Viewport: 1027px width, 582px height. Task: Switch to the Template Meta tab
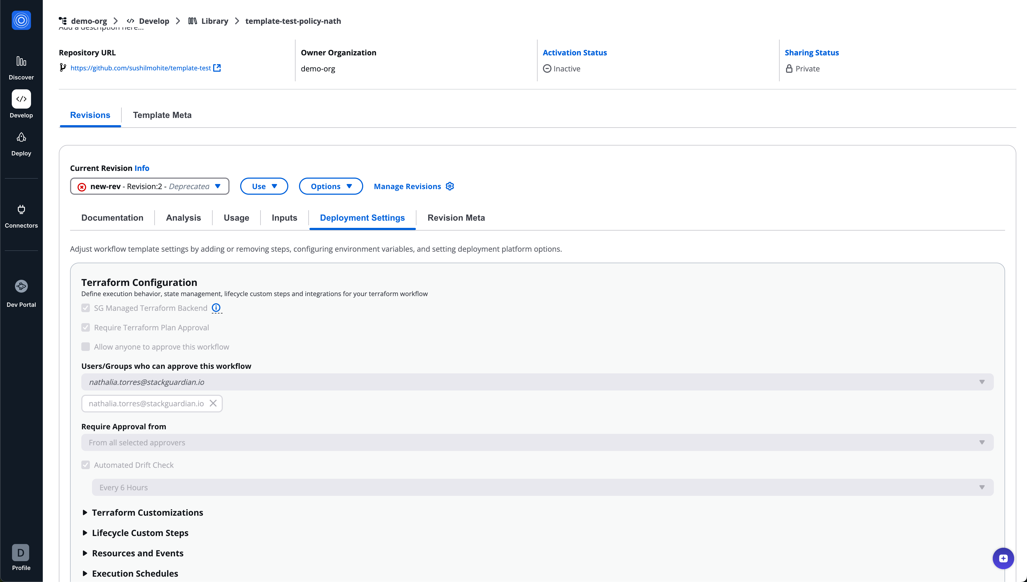162,115
